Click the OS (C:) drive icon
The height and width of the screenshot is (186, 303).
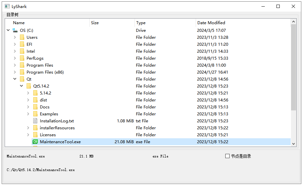tap(15, 30)
